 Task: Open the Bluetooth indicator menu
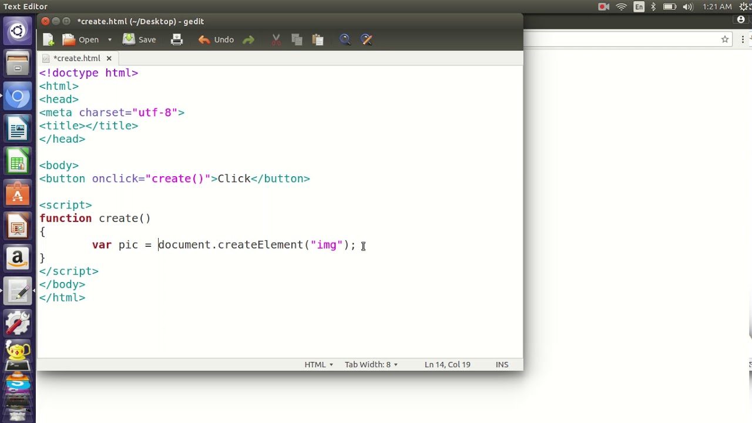653,7
